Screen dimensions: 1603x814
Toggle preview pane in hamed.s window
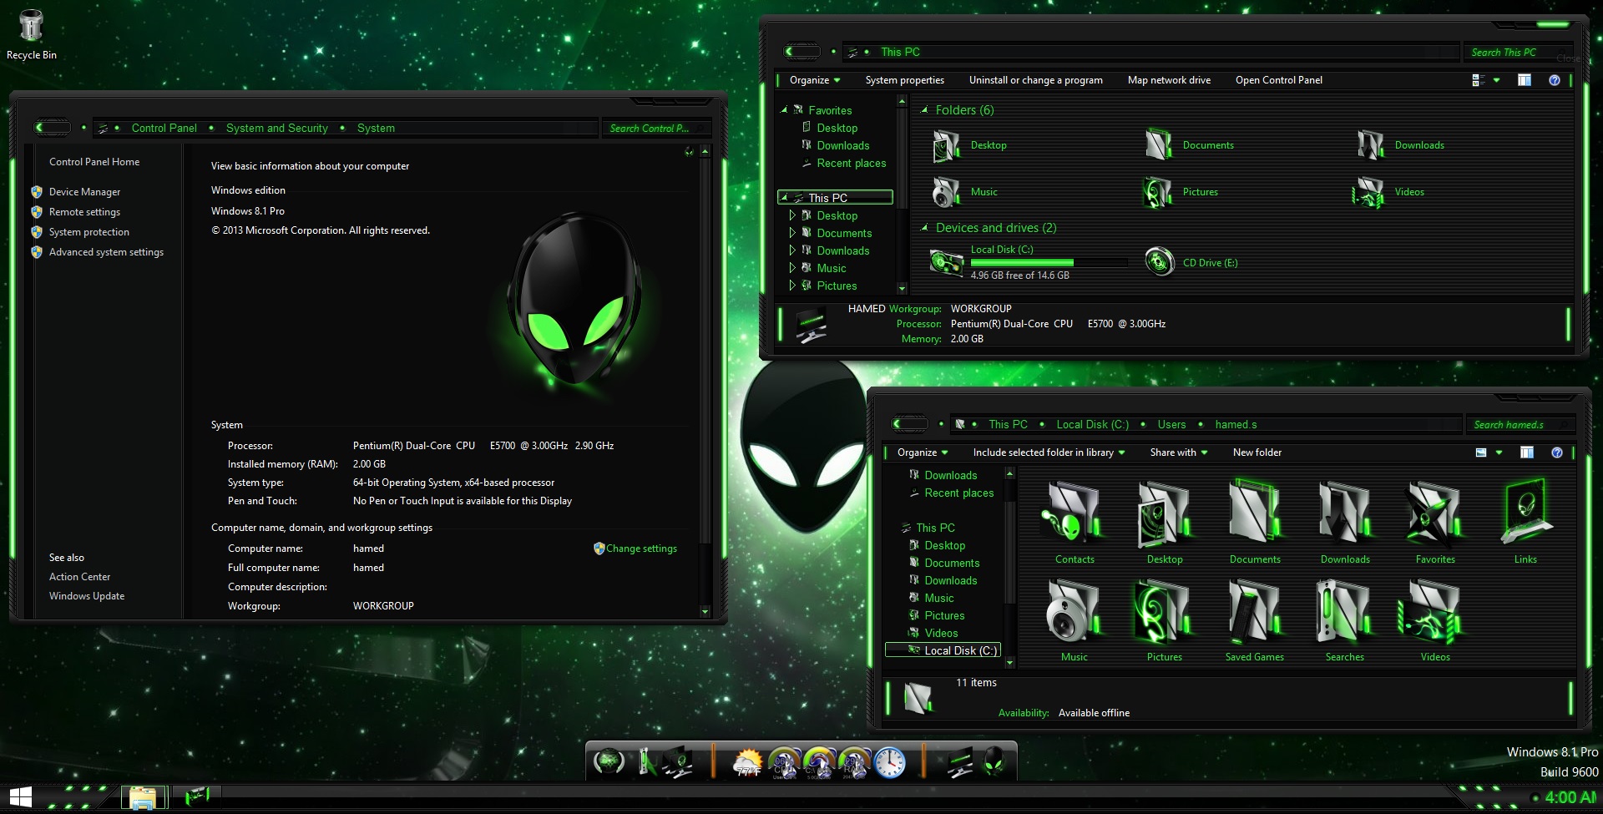[x=1526, y=453]
